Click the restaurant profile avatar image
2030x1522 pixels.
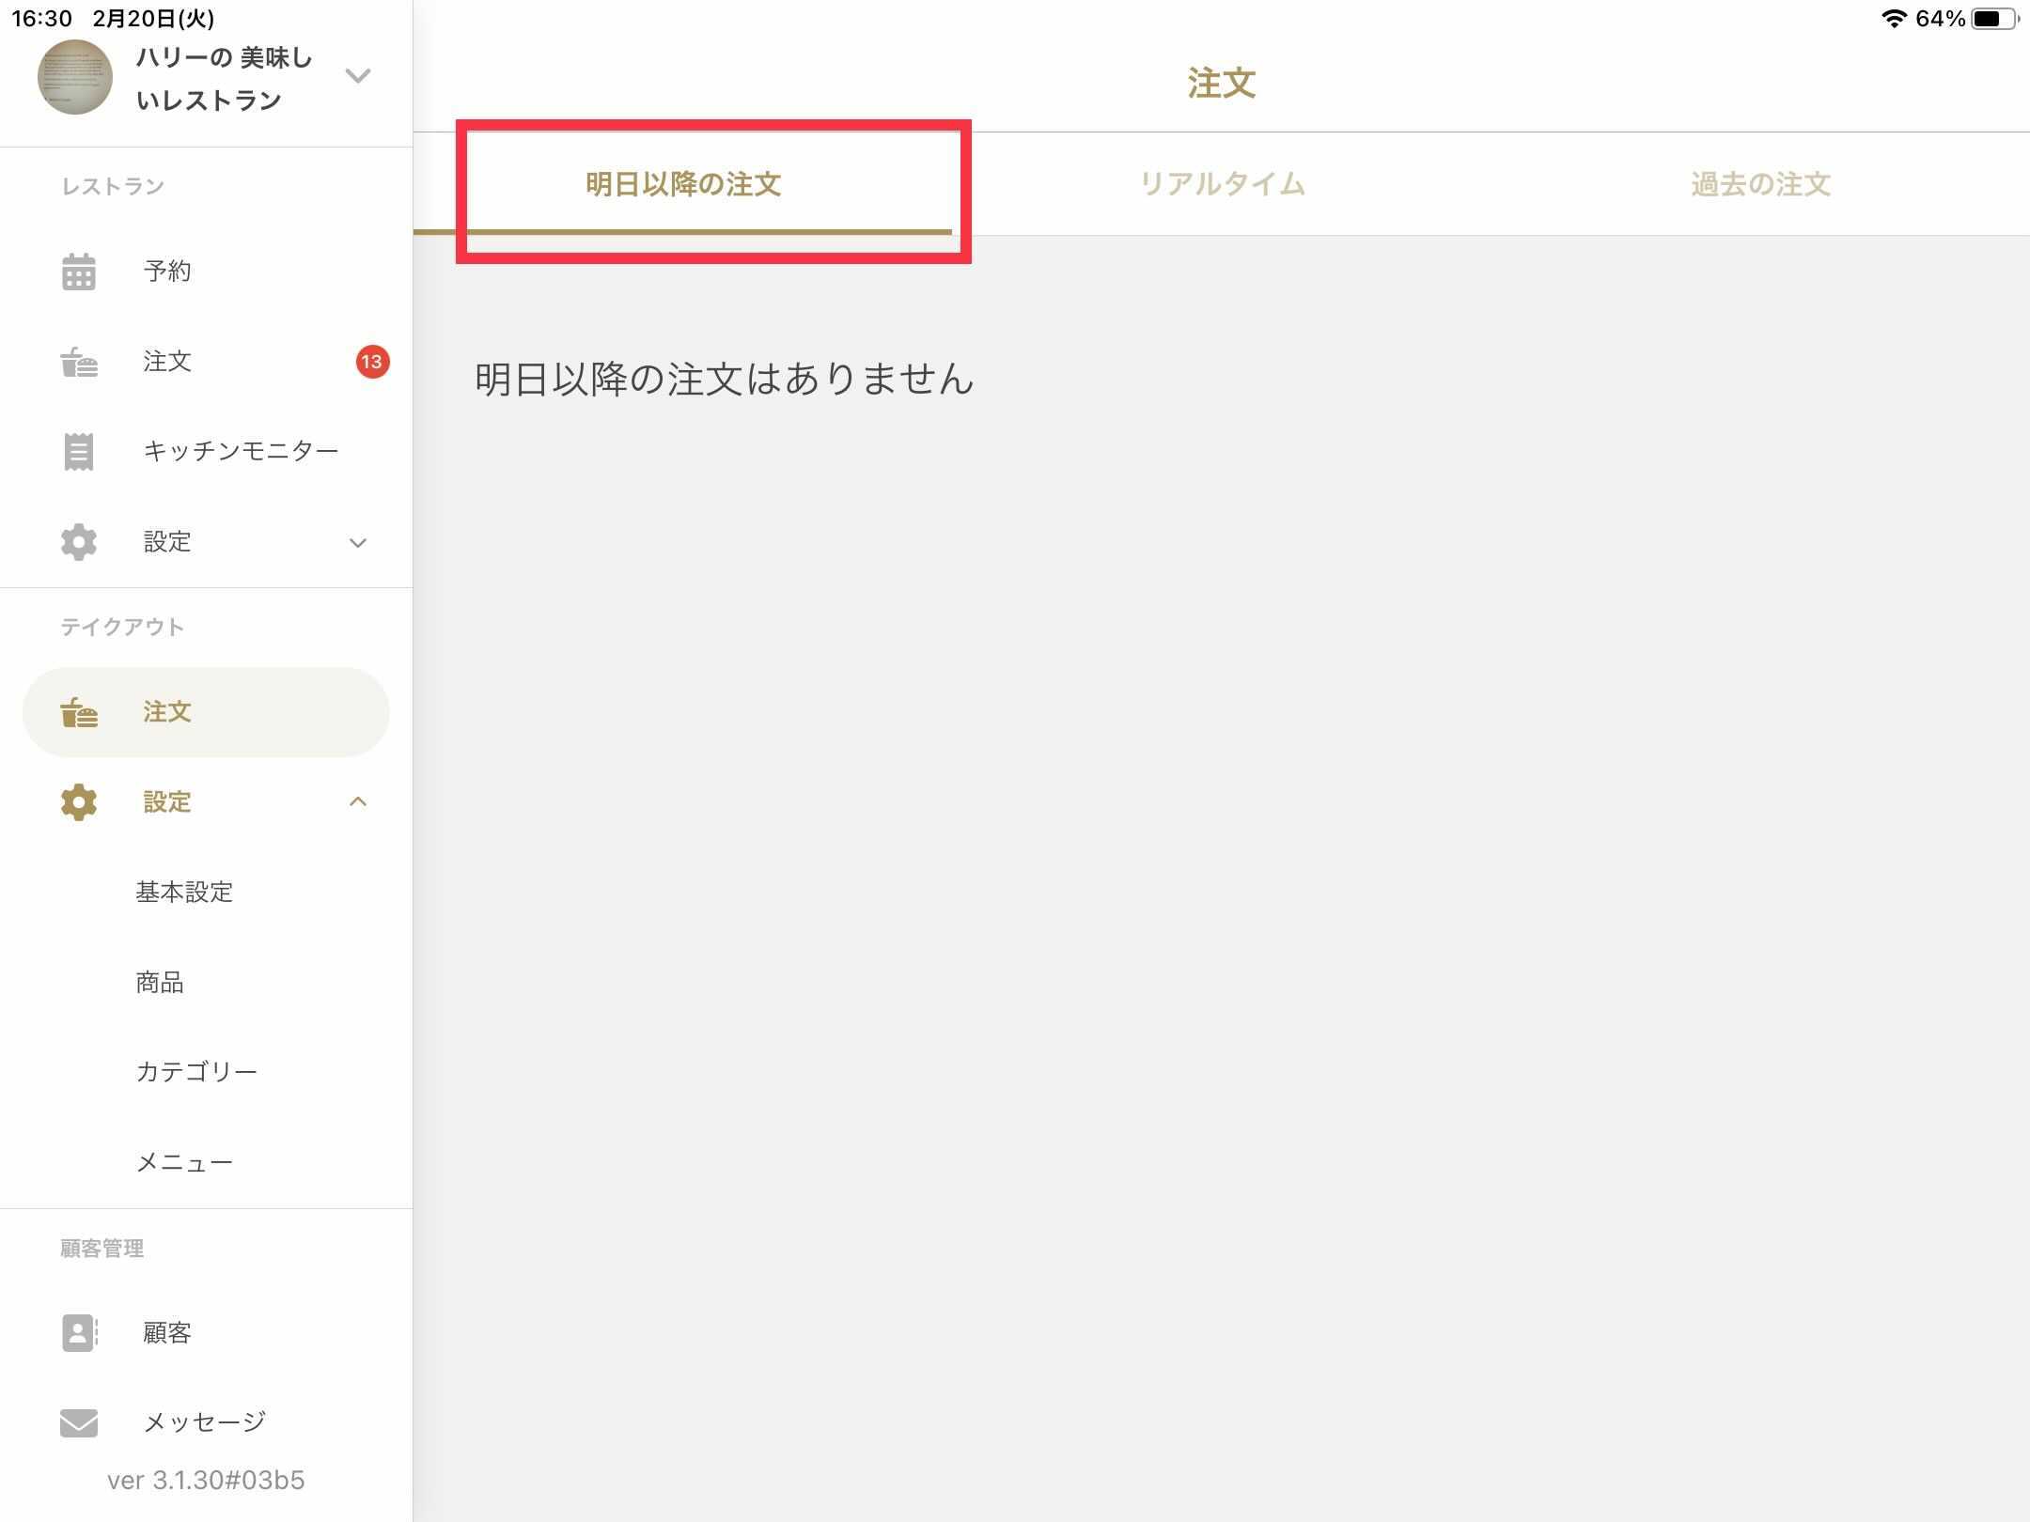click(75, 77)
